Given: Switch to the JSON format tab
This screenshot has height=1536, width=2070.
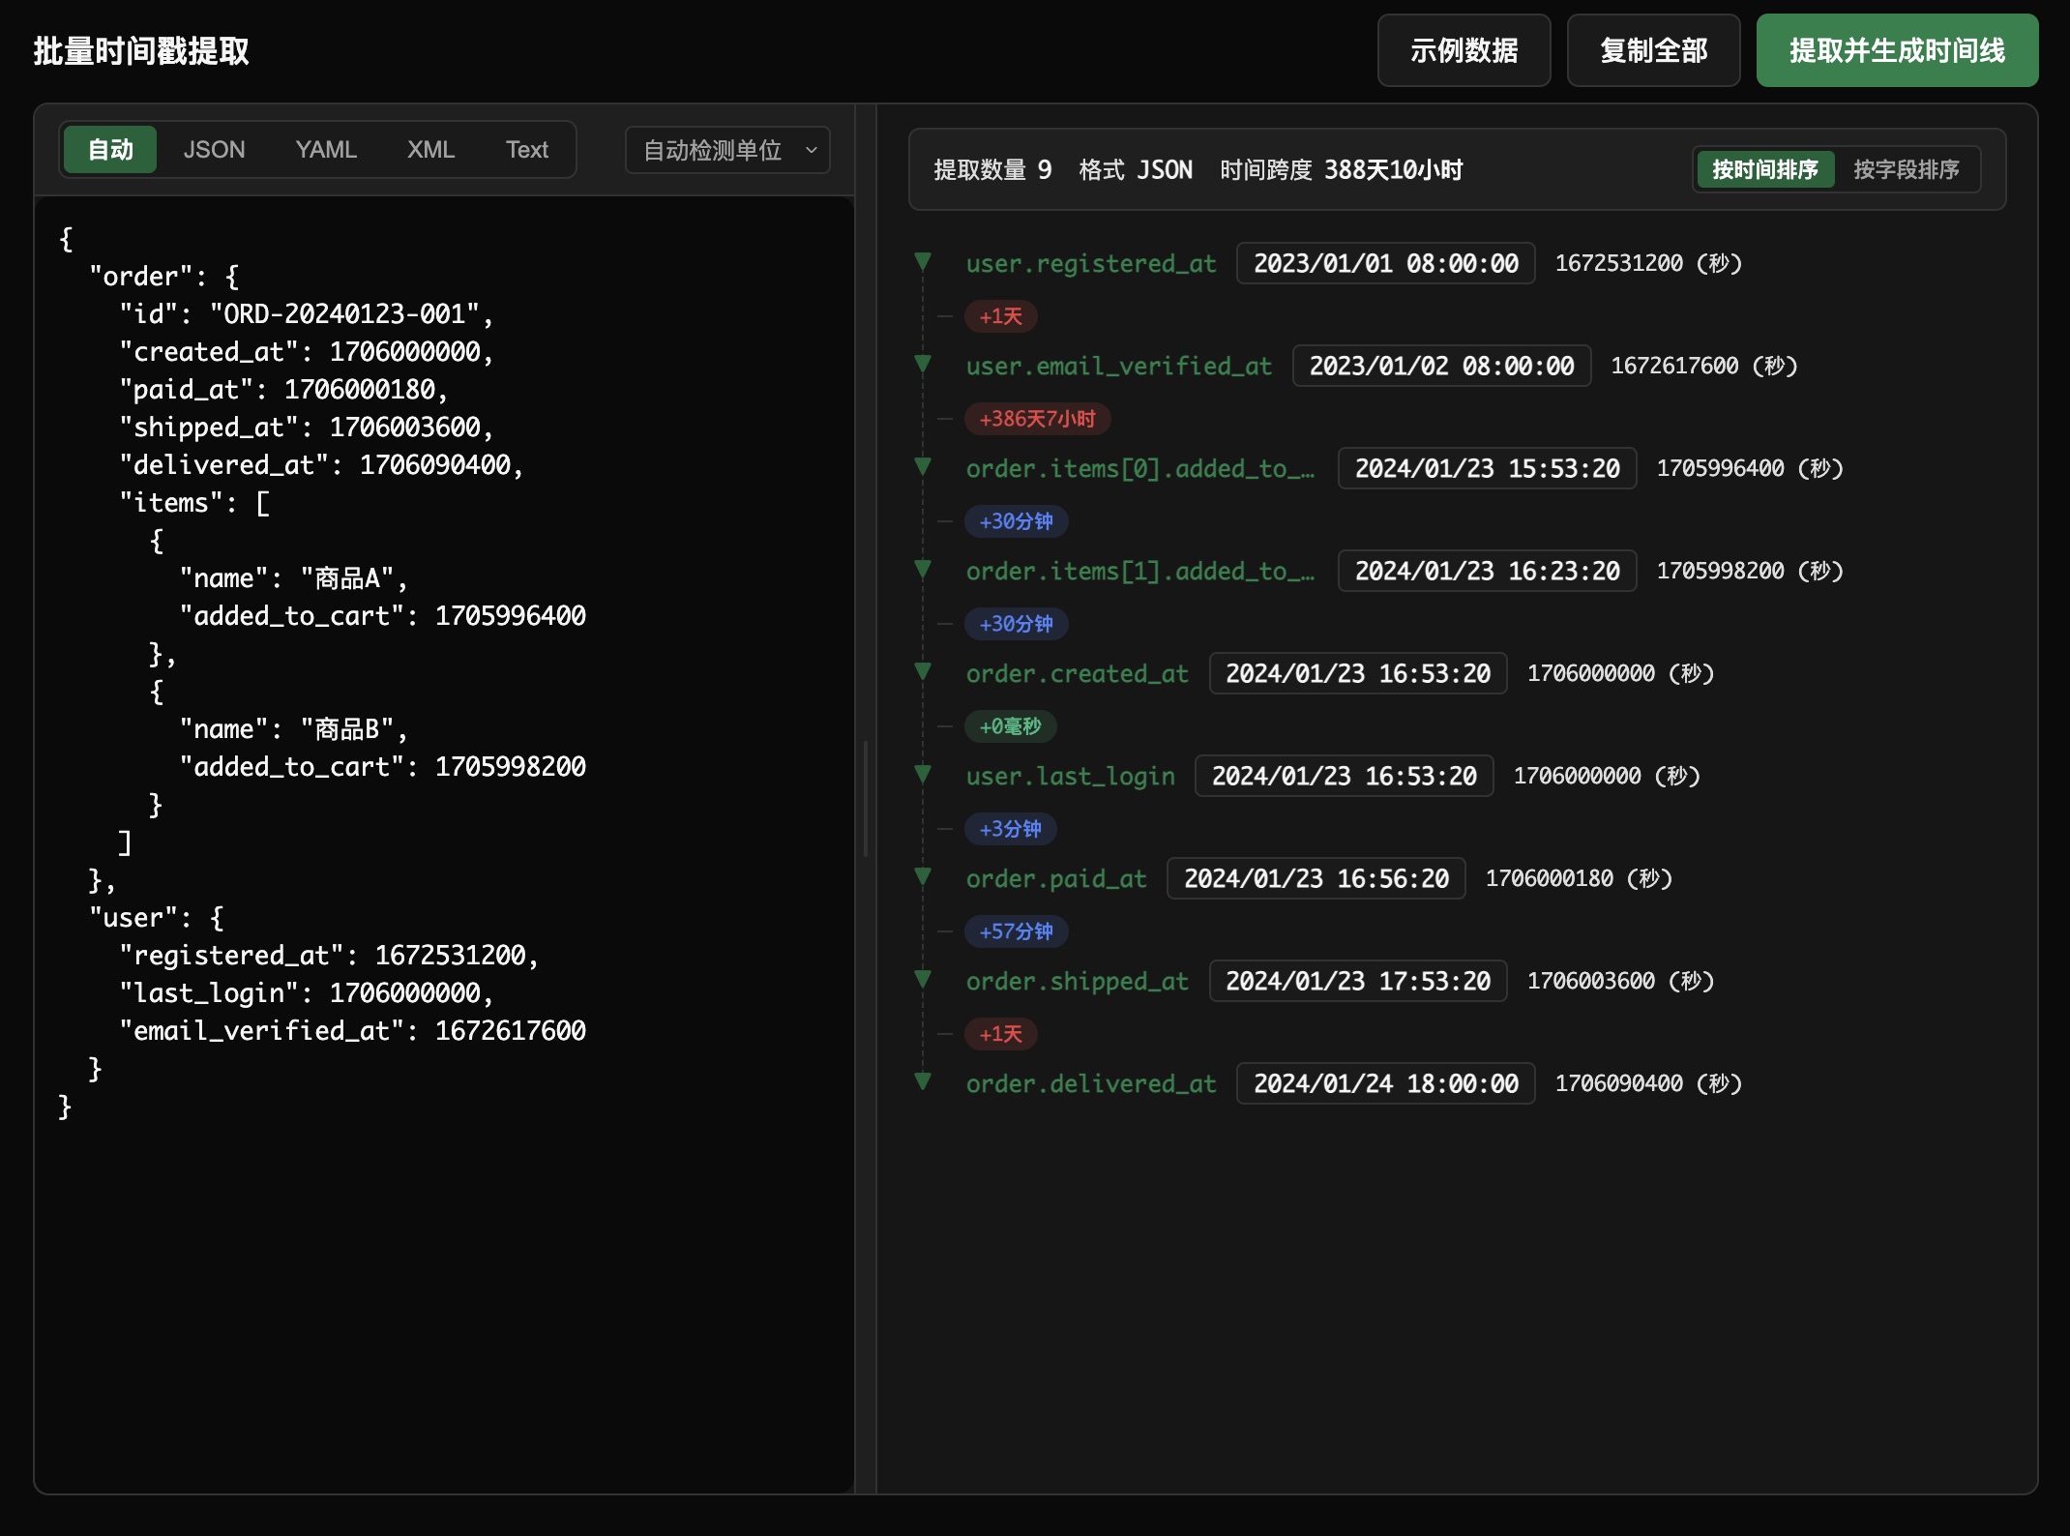Looking at the screenshot, I should pos(214,150).
